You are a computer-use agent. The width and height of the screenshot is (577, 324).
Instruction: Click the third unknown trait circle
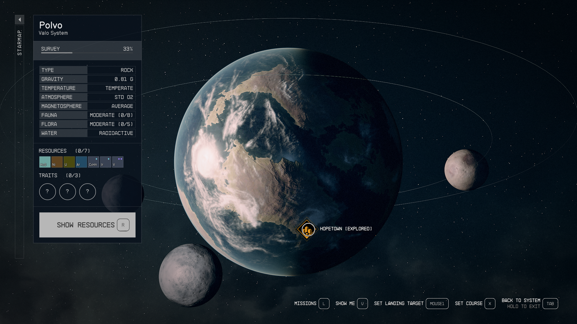87,191
